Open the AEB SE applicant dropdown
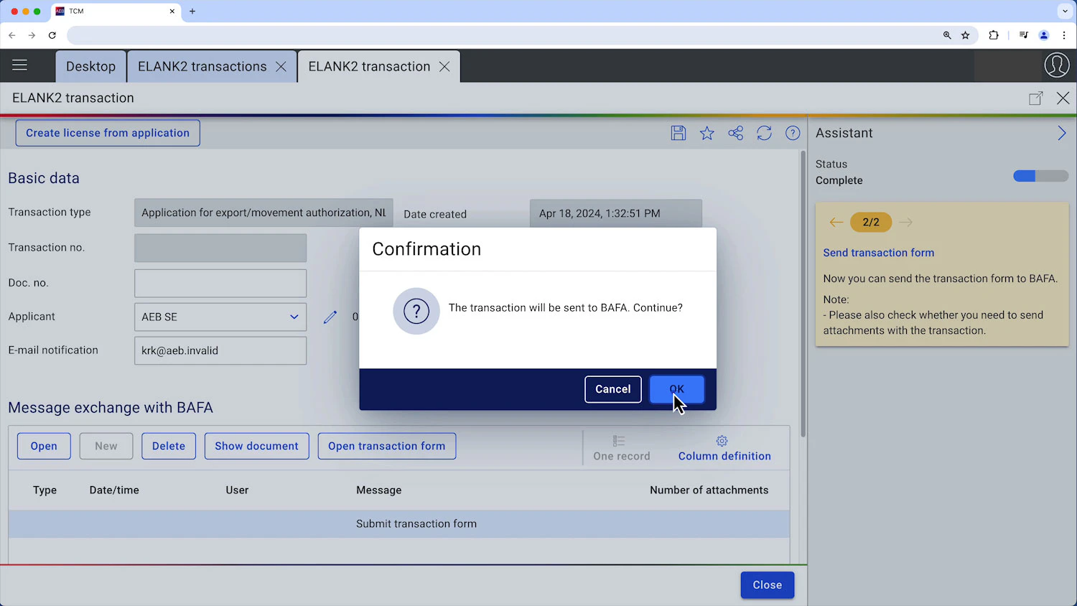The width and height of the screenshot is (1077, 606). coord(294,317)
